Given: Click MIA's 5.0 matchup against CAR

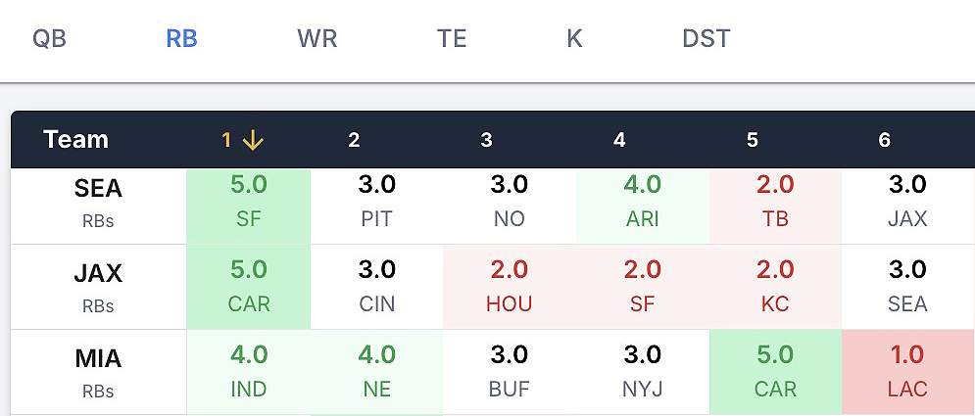Looking at the screenshot, I should (x=775, y=372).
